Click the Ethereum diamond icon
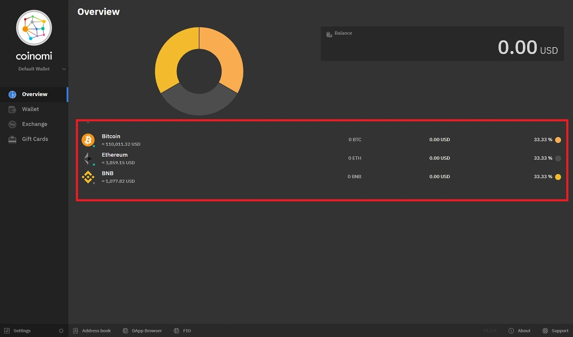Viewport: 573px width, 337px height. 88,158
